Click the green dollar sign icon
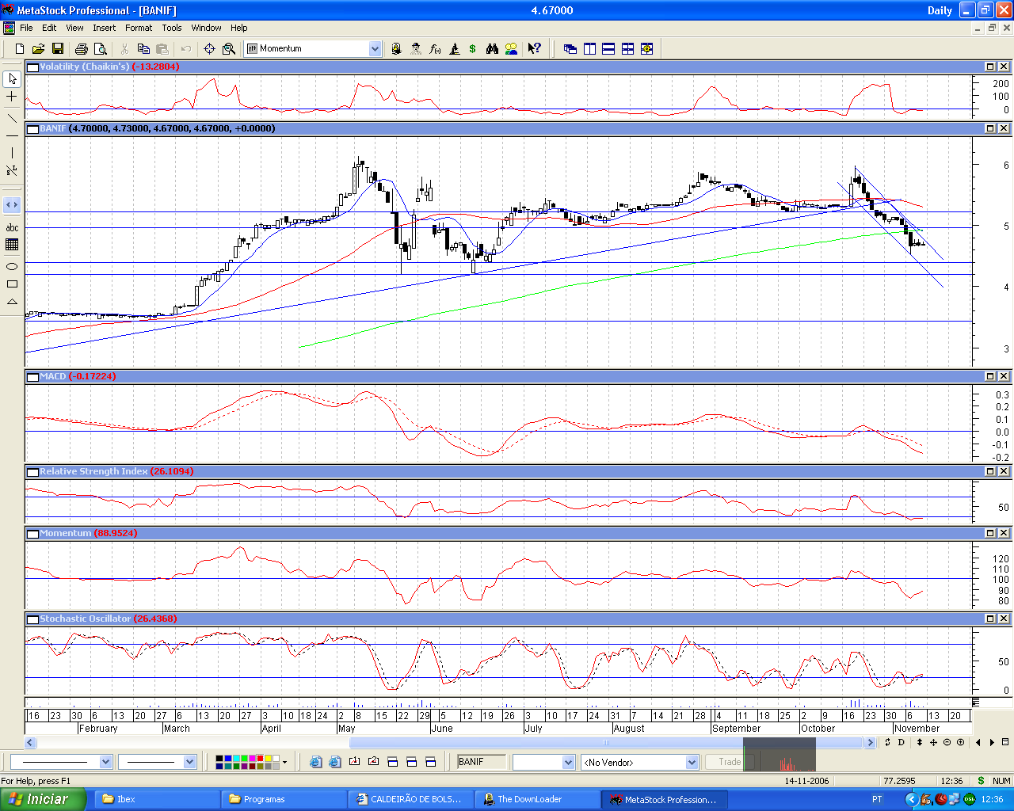Screen dimensions: 1014x811 pyautogui.click(x=473, y=49)
